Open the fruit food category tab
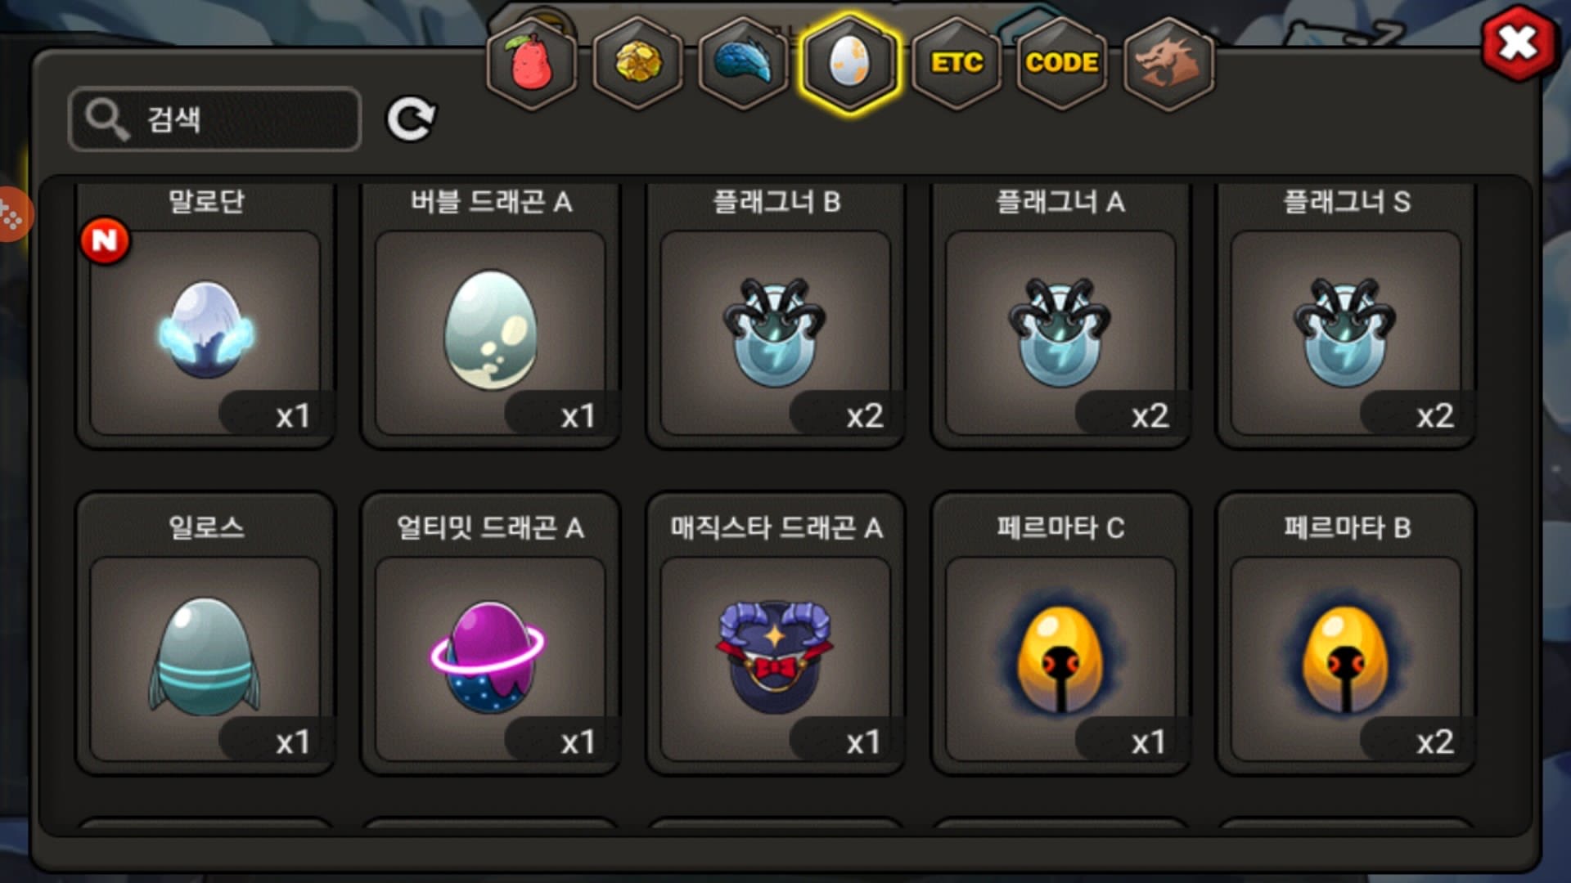This screenshot has width=1571, height=883. (x=532, y=63)
